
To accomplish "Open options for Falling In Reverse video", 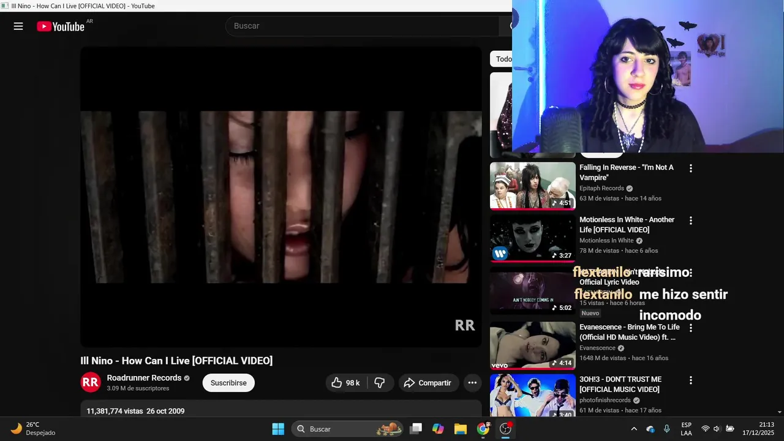I will [691, 168].
